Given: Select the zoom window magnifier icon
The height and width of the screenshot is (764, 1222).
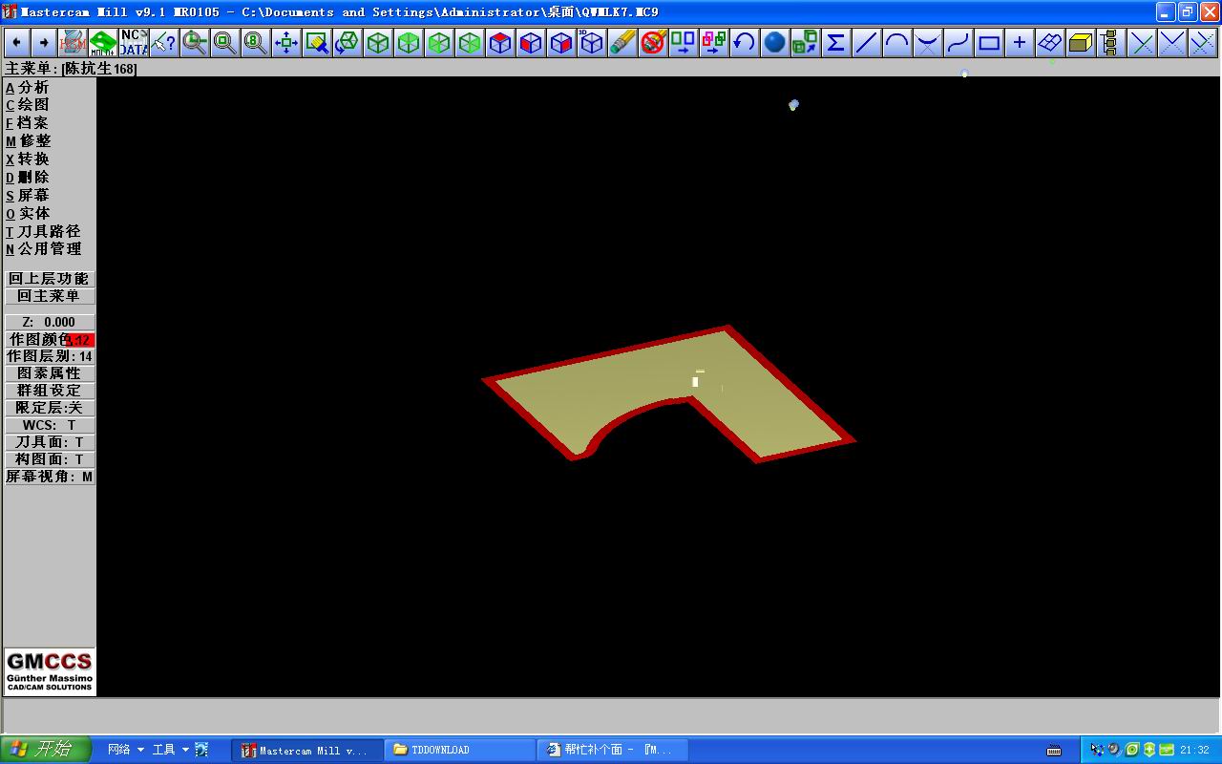Looking at the screenshot, I should tap(225, 43).
